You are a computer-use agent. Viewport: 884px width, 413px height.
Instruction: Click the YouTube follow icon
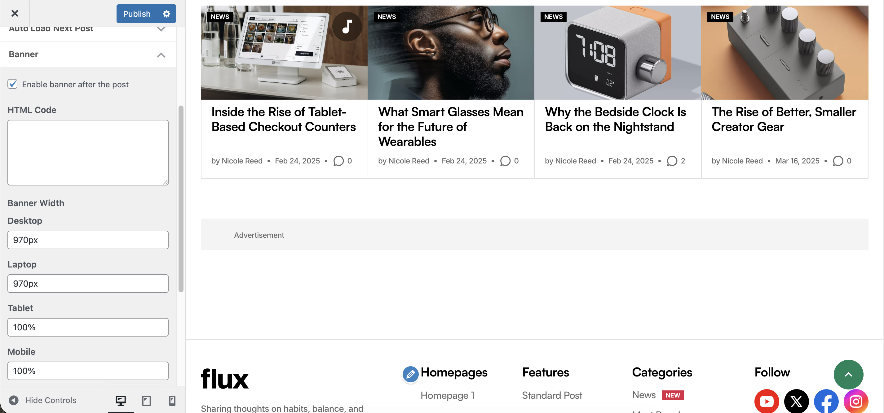click(x=766, y=401)
